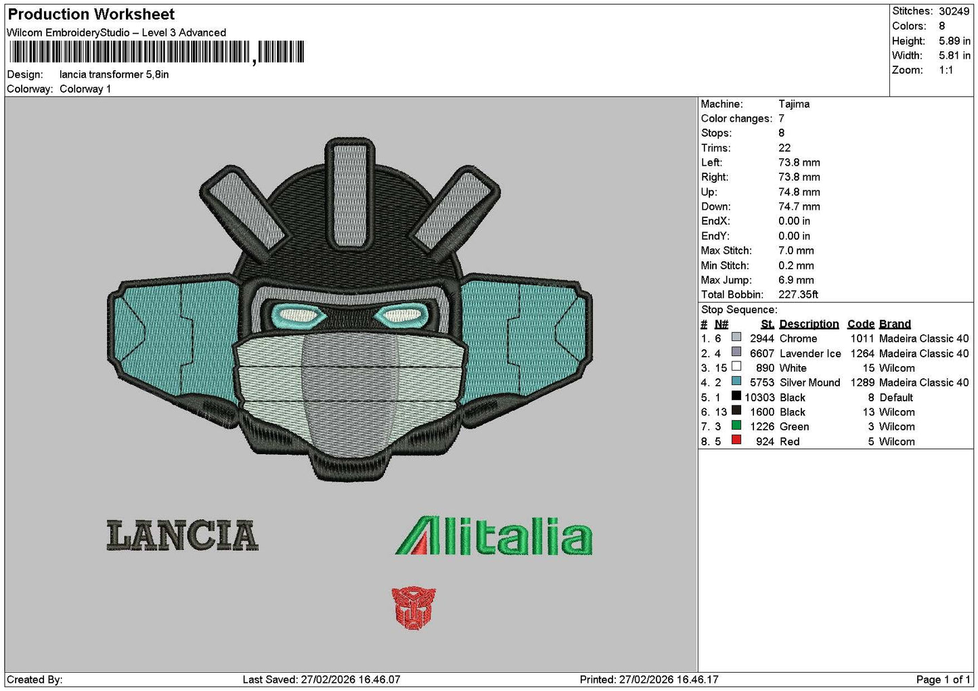The image size is (978, 691).
Task: Click the 'Brand' column header
Action: pos(895,324)
